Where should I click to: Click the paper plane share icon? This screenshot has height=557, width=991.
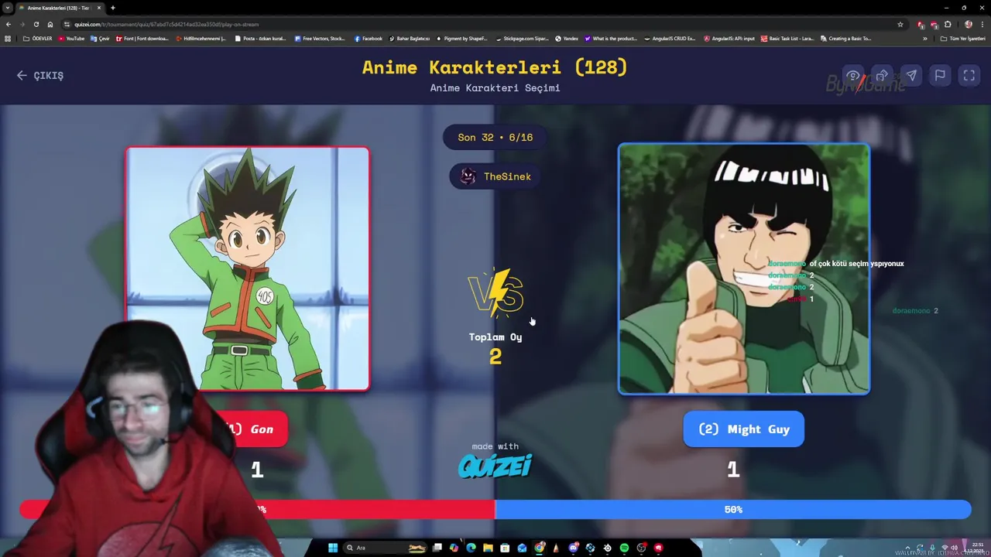pos(911,76)
